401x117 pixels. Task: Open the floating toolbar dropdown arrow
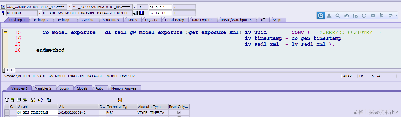pos(396,16)
